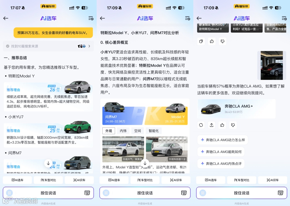Tap PK车型对比 on the comparison analysis screen
Image resolution: width=290 pixels, height=206 pixels.
pos(145,180)
